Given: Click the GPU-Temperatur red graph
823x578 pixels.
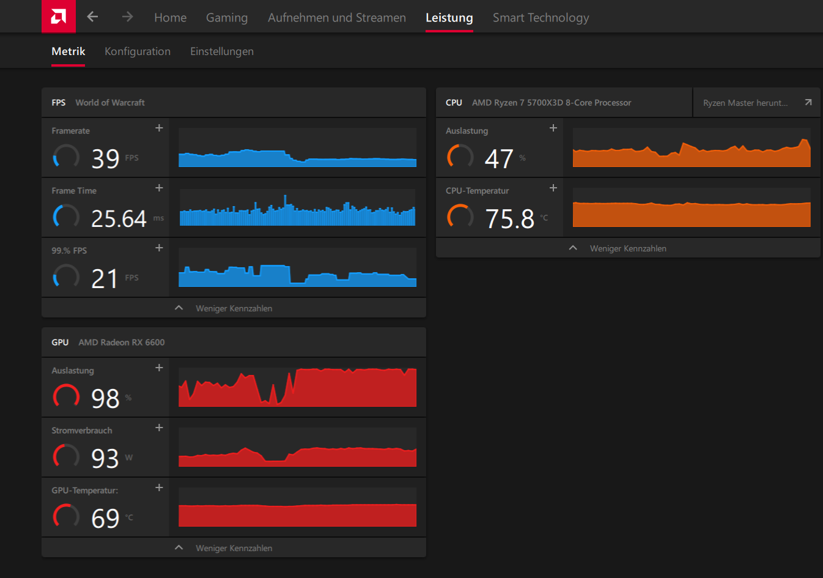Looking at the screenshot, I should (297, 507).
